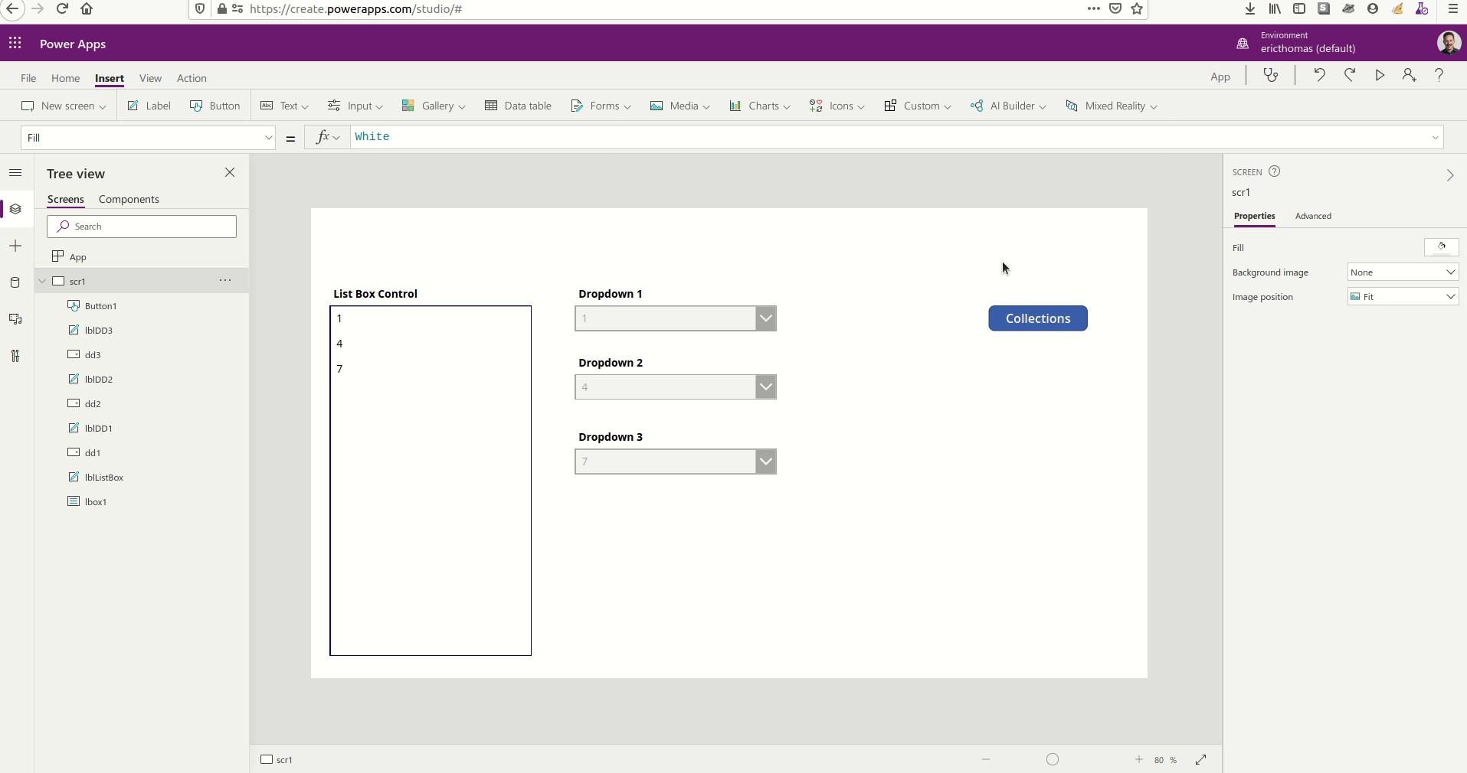Share the app via person icon
1467x773 pixels.
click(1408, 75)
